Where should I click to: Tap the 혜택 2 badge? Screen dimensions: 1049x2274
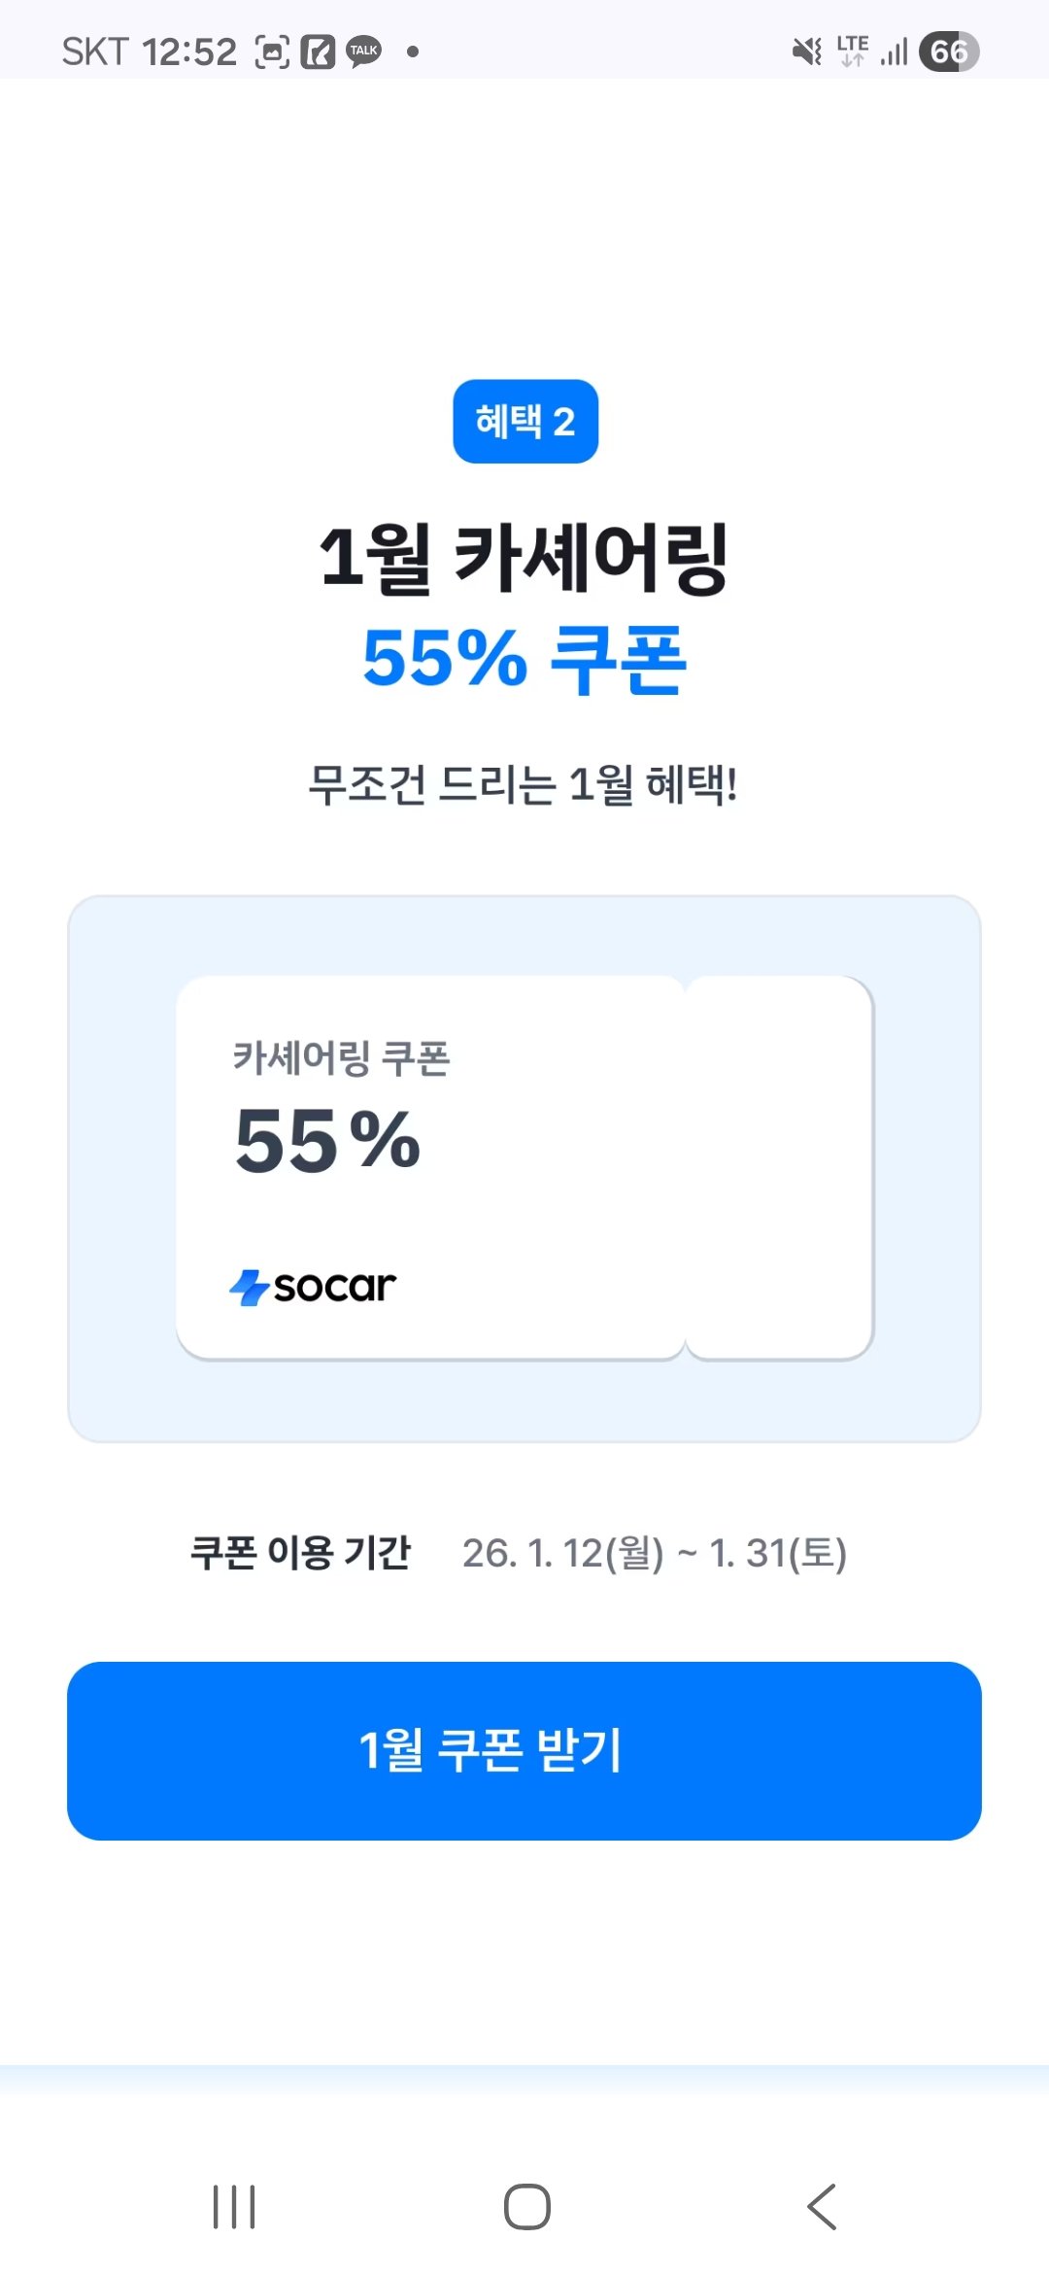coord(525,421)
